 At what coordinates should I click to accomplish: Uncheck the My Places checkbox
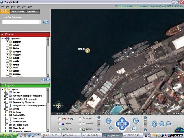tap(5, 39)
